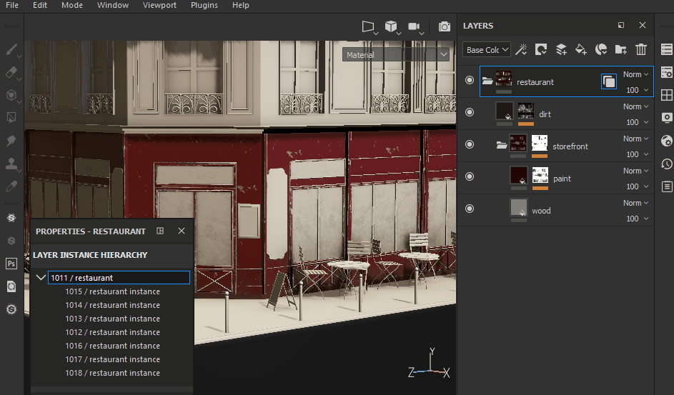Open the Plugins menu
Image resolution: width=674 pixels, height=395 pixels.
tap(204, 5)
